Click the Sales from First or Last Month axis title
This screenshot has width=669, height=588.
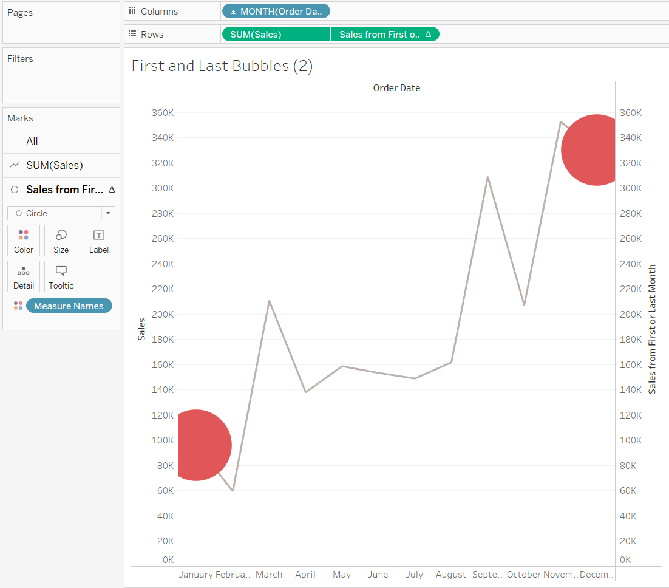(653, 329)
